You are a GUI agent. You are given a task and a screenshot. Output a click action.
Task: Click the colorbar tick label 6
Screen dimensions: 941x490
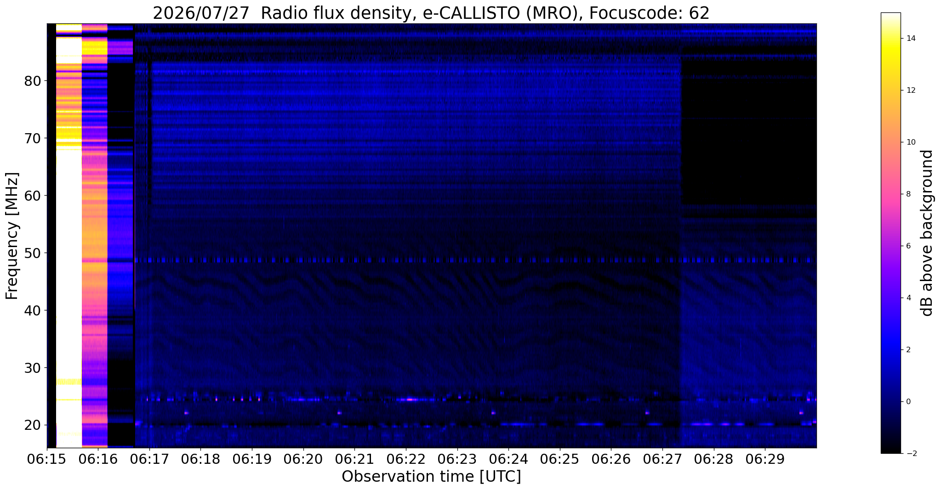tap(908, 246)
